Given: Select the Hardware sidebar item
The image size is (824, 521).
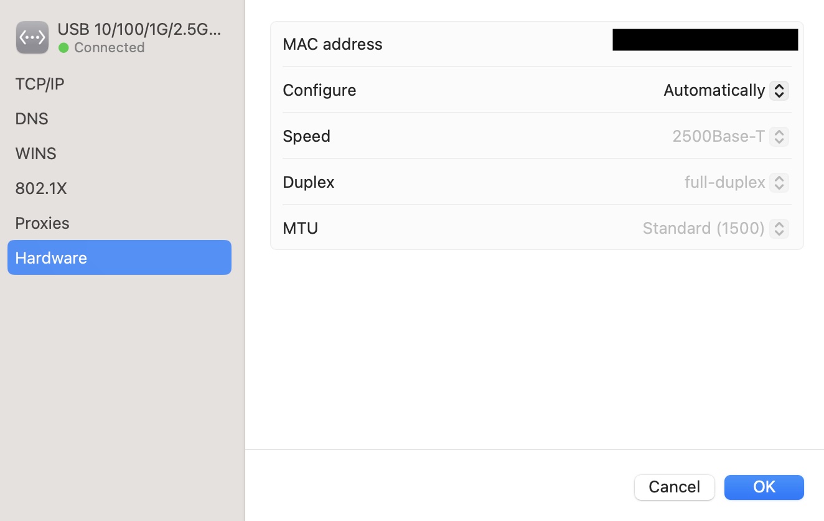Looking at the screenshot, I should pyautogui.click(x=119, y=257).
